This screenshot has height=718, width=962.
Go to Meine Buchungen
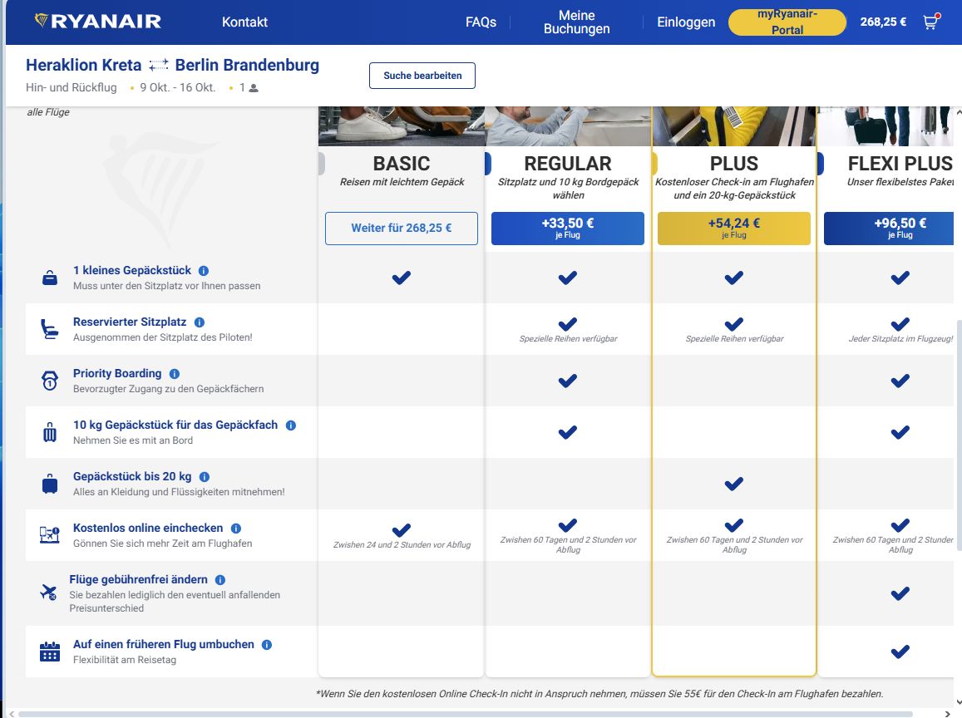tap(576, 22)
